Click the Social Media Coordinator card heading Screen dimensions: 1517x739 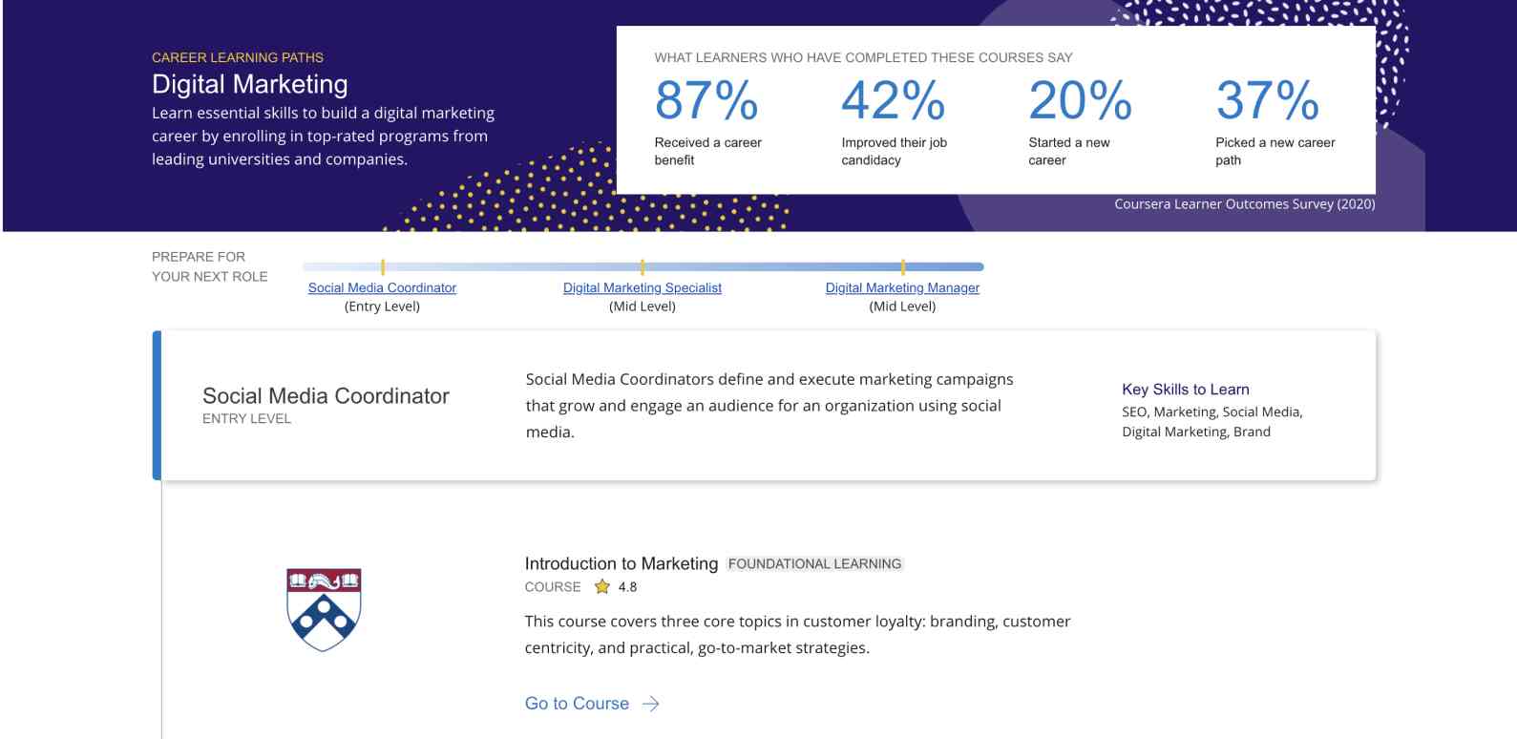pyautogui.click(x=326, y=395)
